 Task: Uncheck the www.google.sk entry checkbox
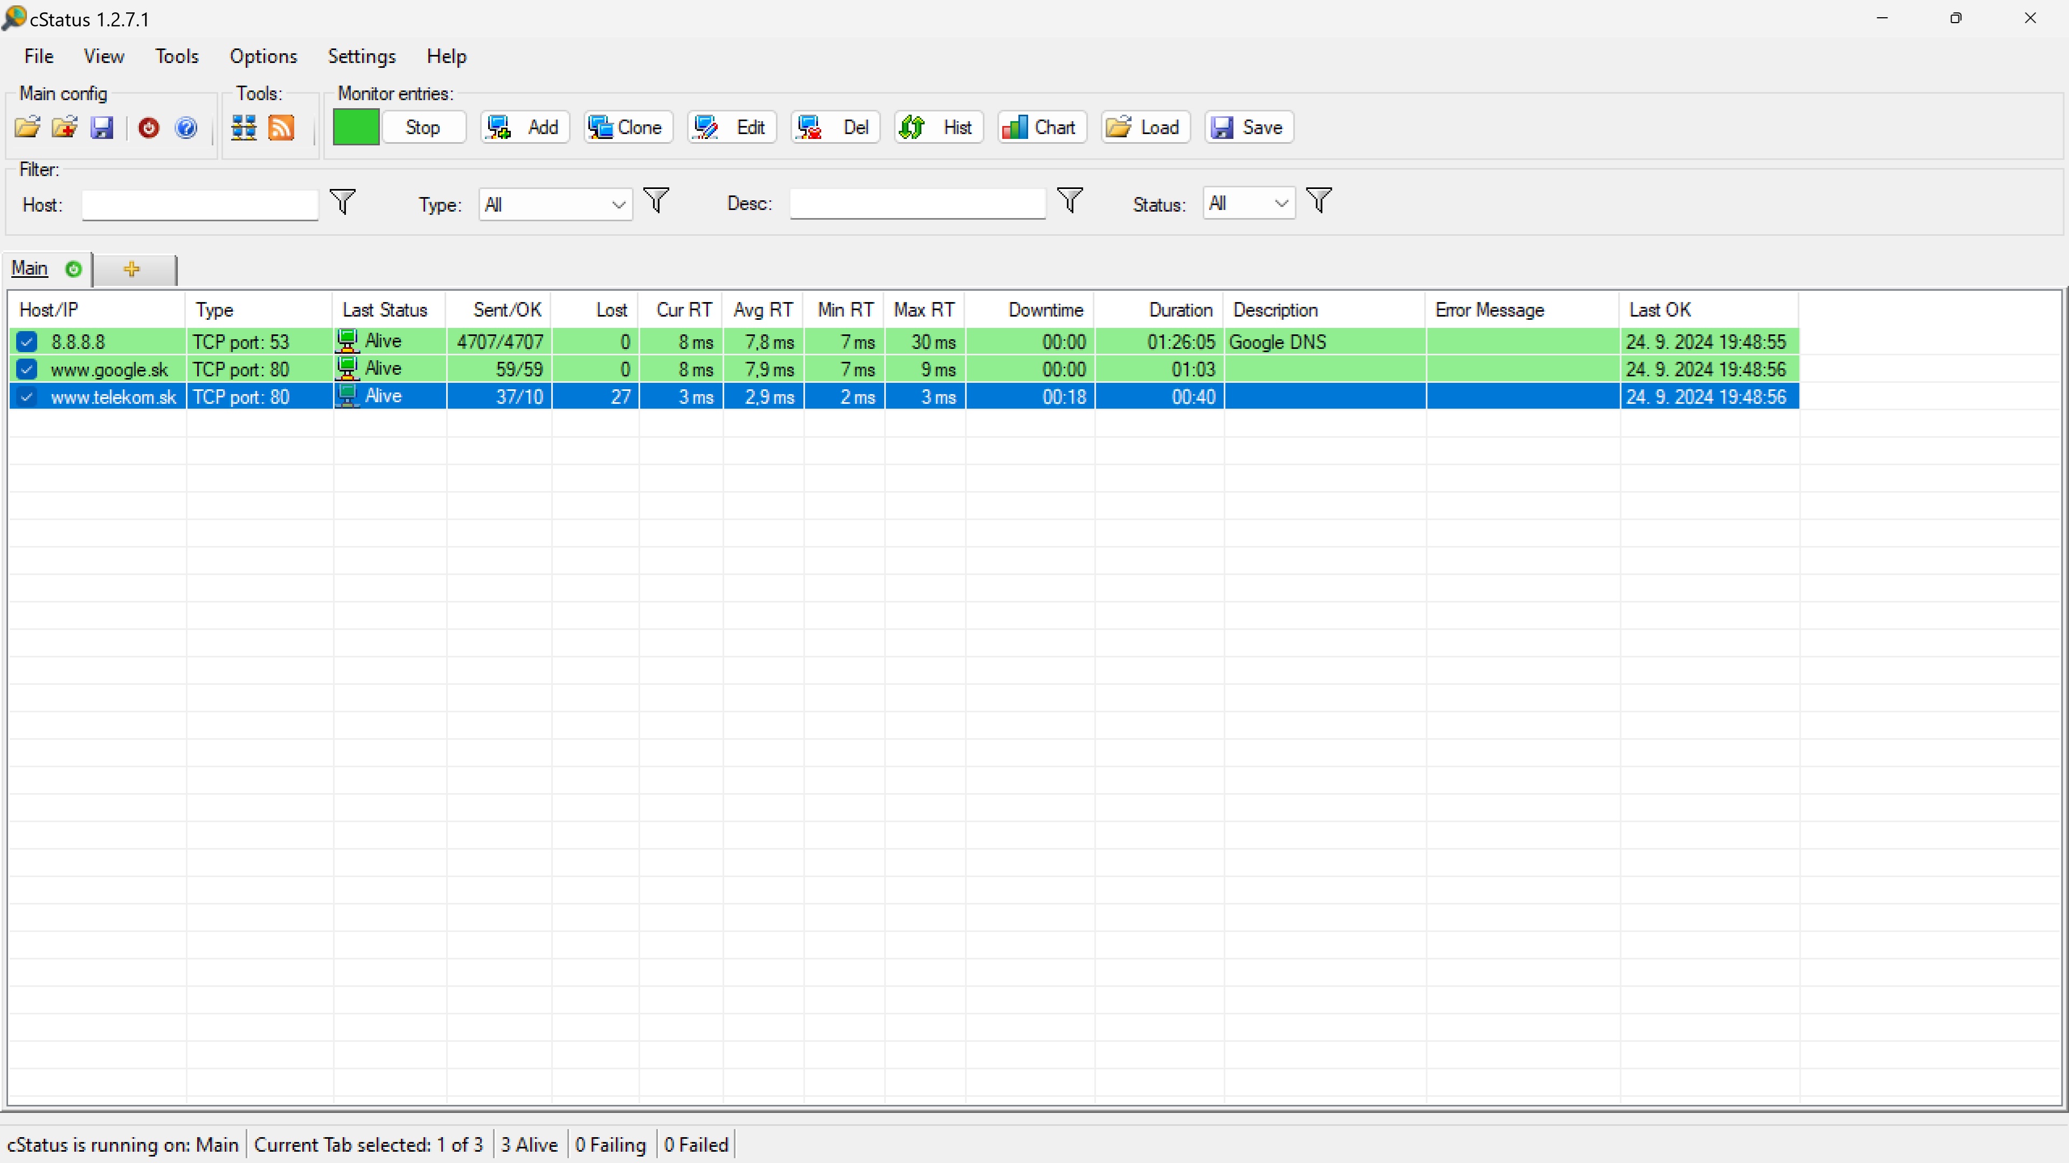coord(26,369)
